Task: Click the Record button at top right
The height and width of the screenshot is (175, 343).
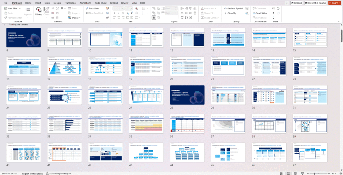Action: (296, 3)
